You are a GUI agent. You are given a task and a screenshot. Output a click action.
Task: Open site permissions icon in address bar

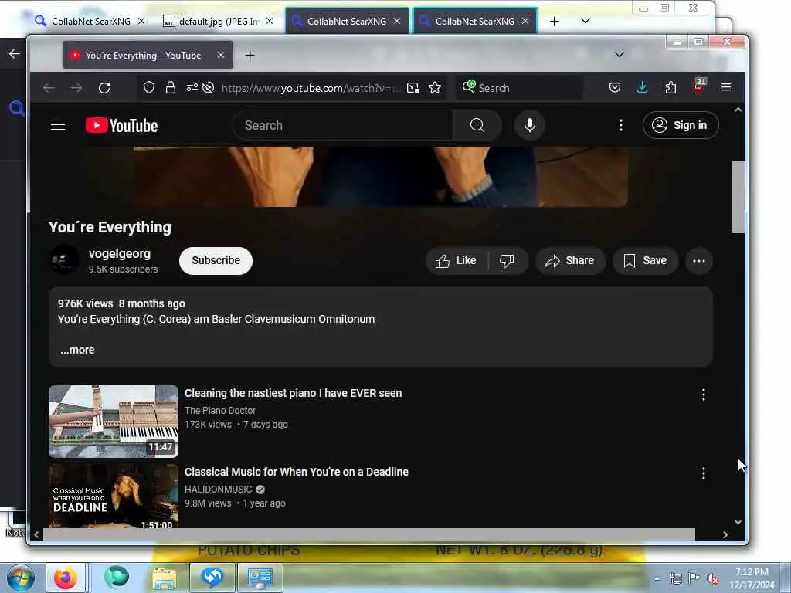click(192, 88)
